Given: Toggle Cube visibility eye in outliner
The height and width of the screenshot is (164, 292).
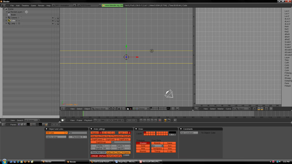Looking at the screenshot, I should [53, 21].
